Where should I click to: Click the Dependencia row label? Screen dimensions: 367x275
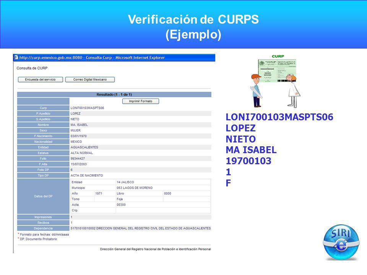point(43,228)
